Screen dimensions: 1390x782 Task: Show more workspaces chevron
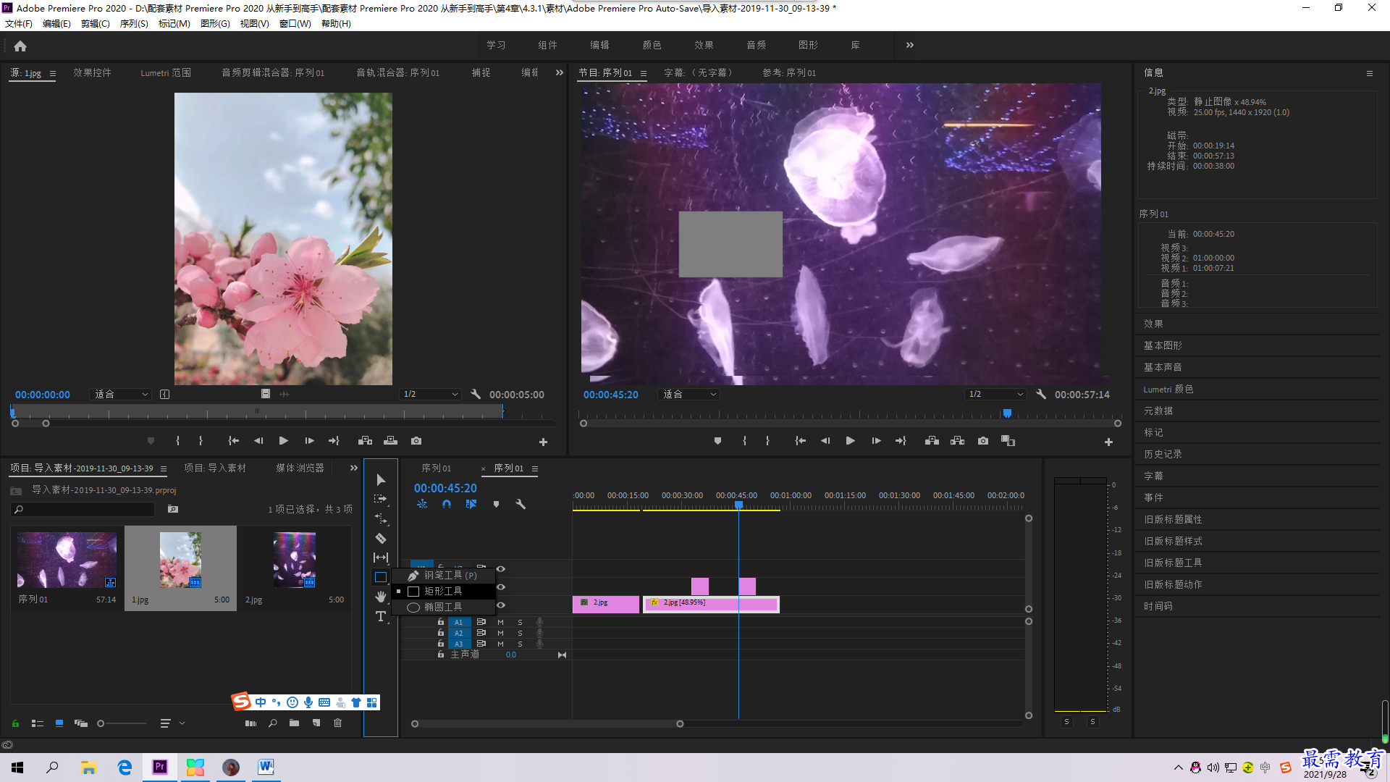910,45
